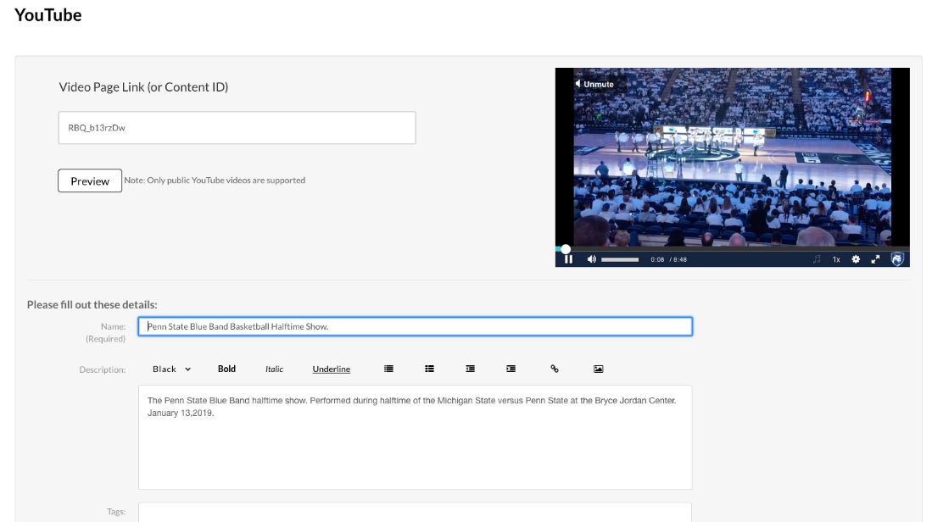Open the 1x playback speed menu
Screen dimensions: 932x522
836,259
